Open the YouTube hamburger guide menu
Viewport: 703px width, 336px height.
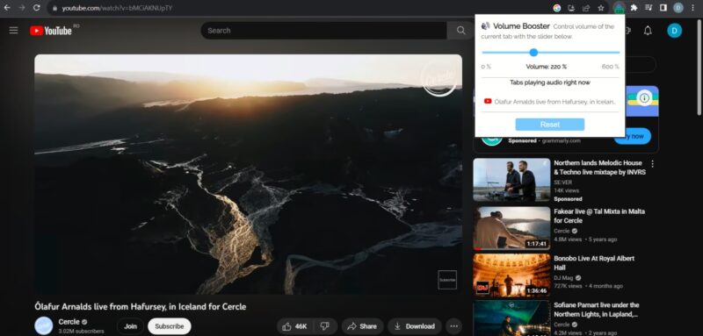14,31
